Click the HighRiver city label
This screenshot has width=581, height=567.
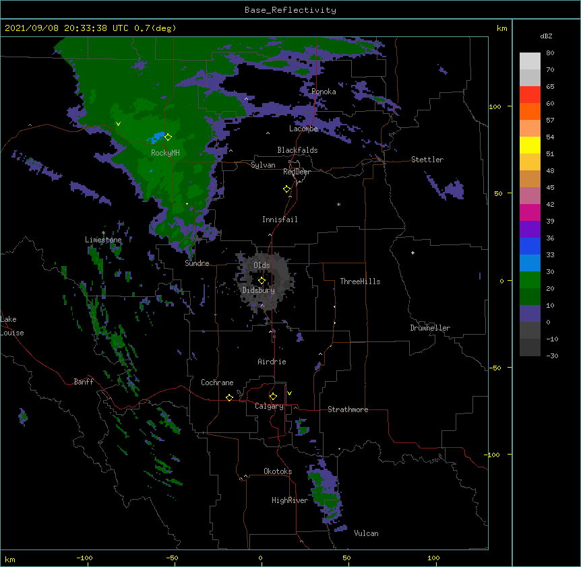tap(290, 500)
